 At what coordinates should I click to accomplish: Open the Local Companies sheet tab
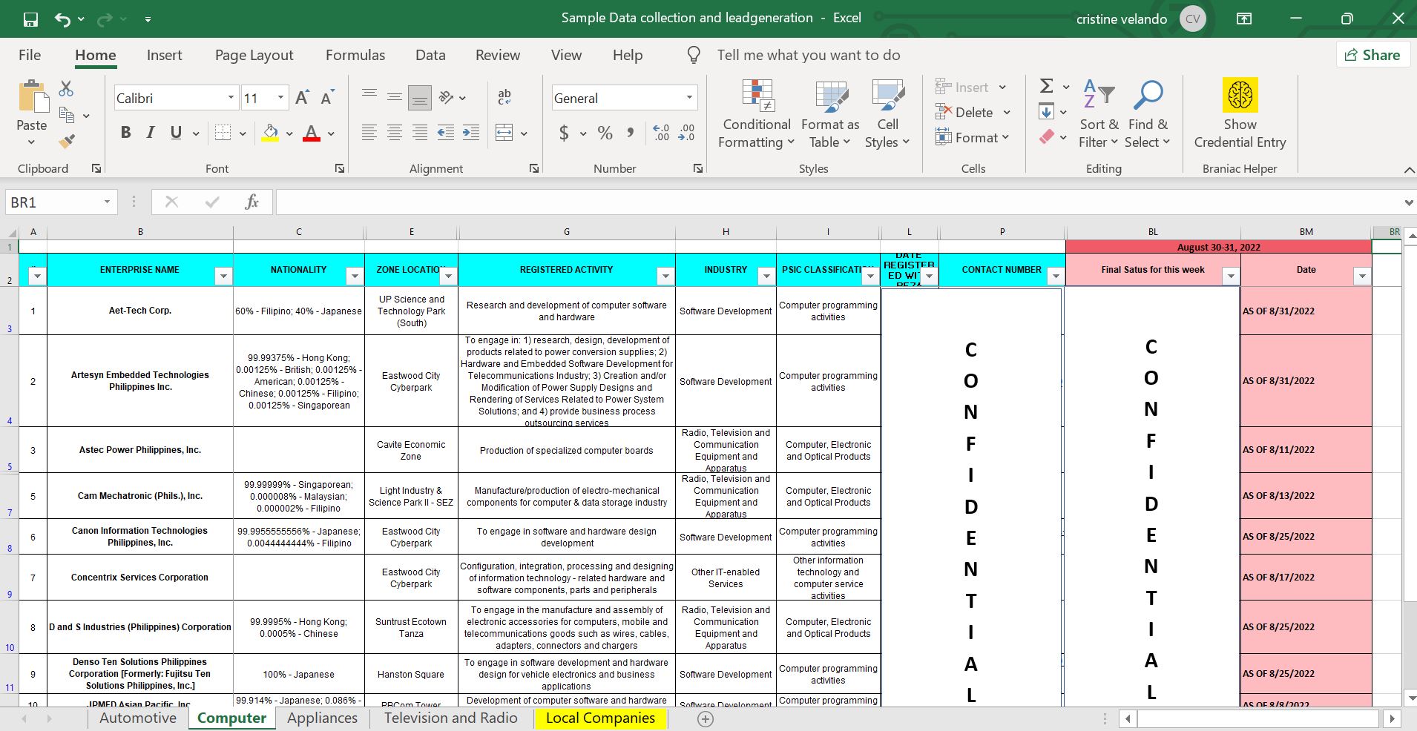point(600,718)
